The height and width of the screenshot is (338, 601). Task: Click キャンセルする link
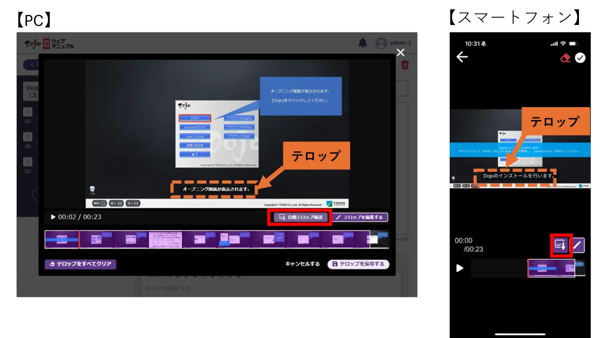point(303,264)
